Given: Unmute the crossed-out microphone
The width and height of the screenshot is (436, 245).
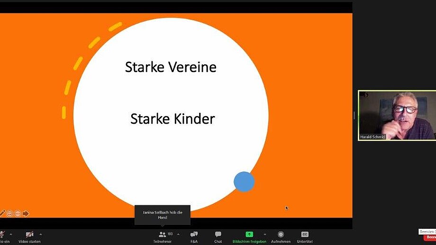Looking at the screenshot, I should [2, 234].
